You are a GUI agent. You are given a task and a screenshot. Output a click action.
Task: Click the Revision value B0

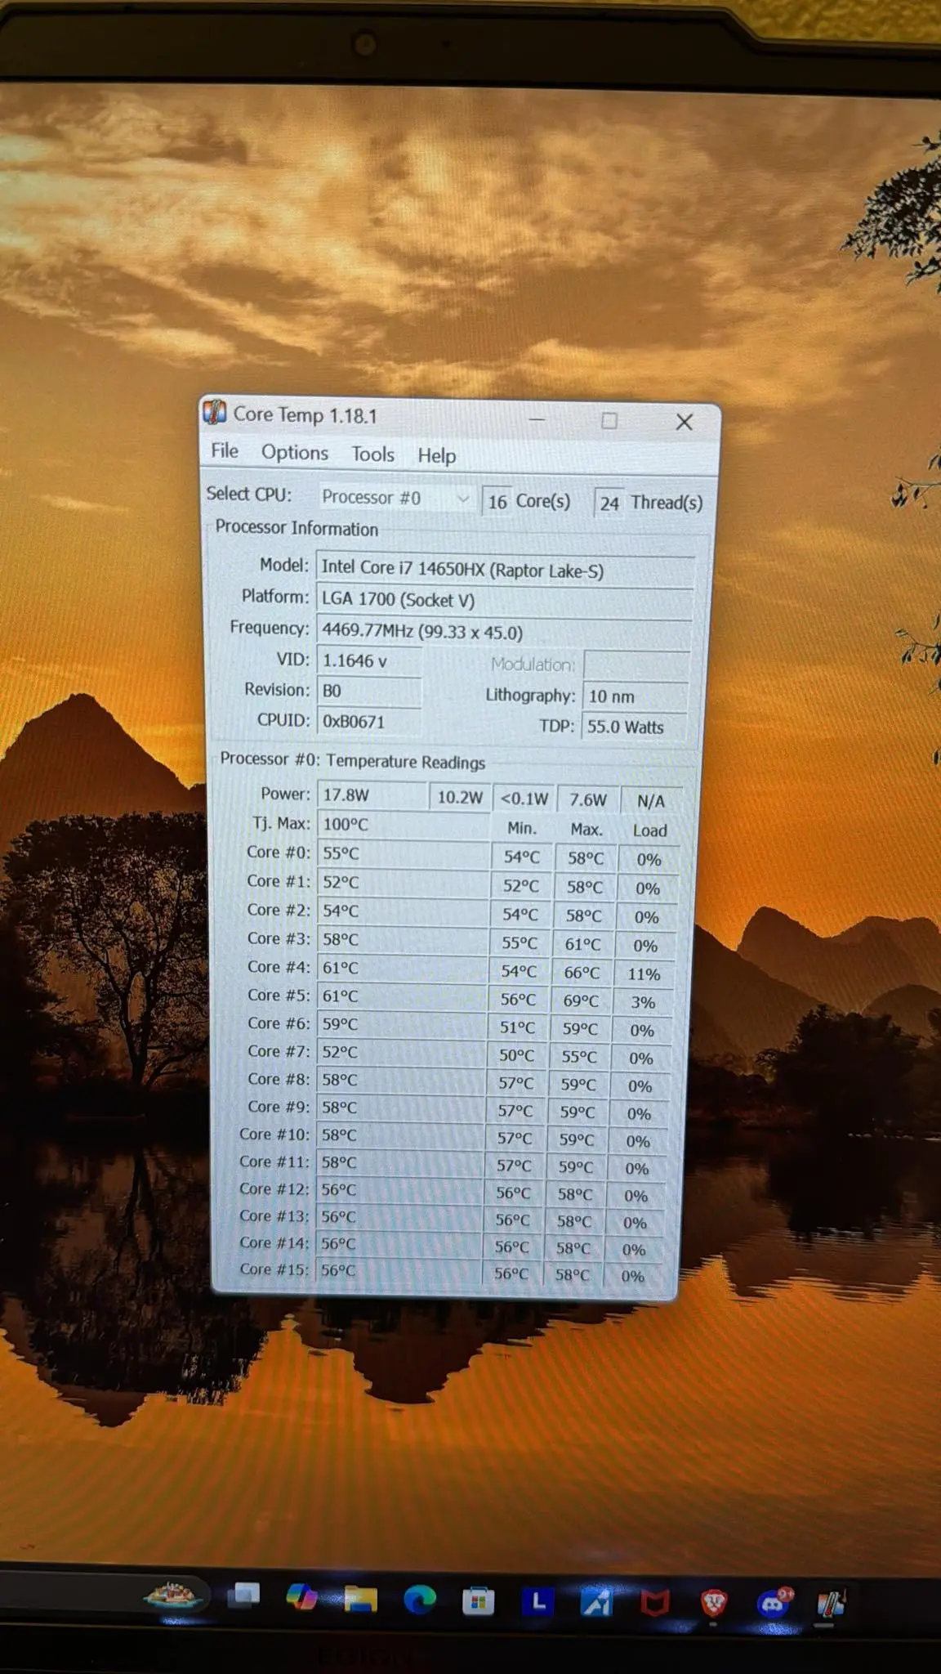[369, 691]
